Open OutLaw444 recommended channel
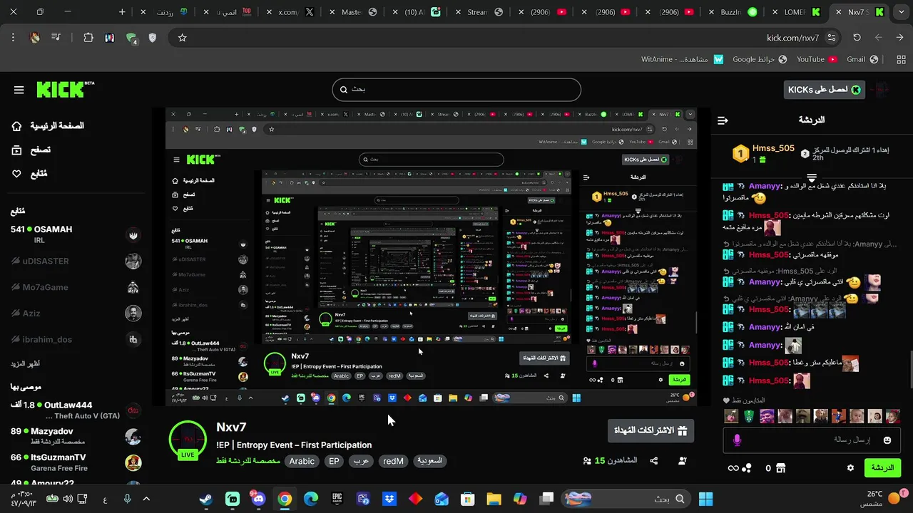This screenshot has height=513, width=913. pos(75,410)
